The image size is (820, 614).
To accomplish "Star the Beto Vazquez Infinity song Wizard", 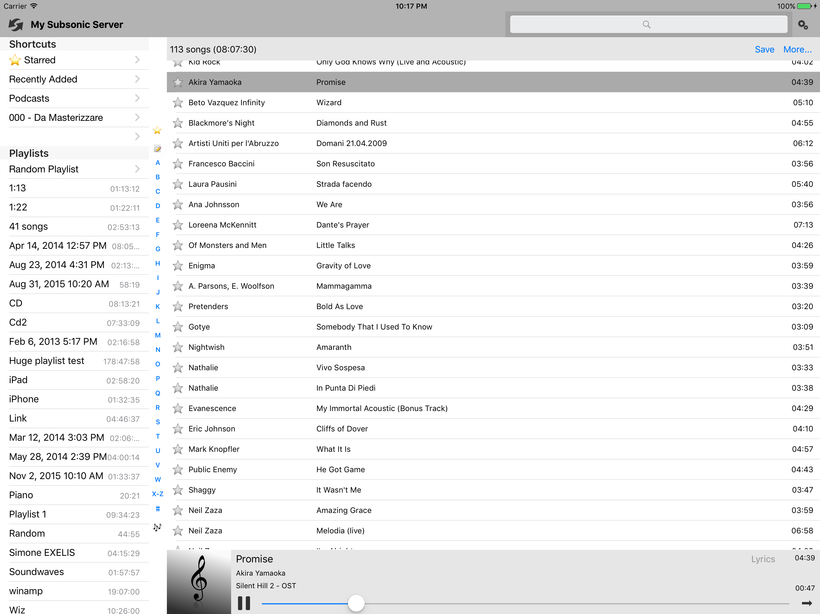I will coord(178,103).
